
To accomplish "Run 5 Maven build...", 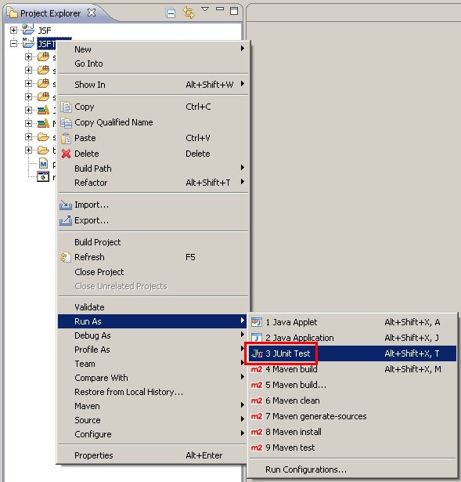I will pyautogui.click(x=353, y=385).
